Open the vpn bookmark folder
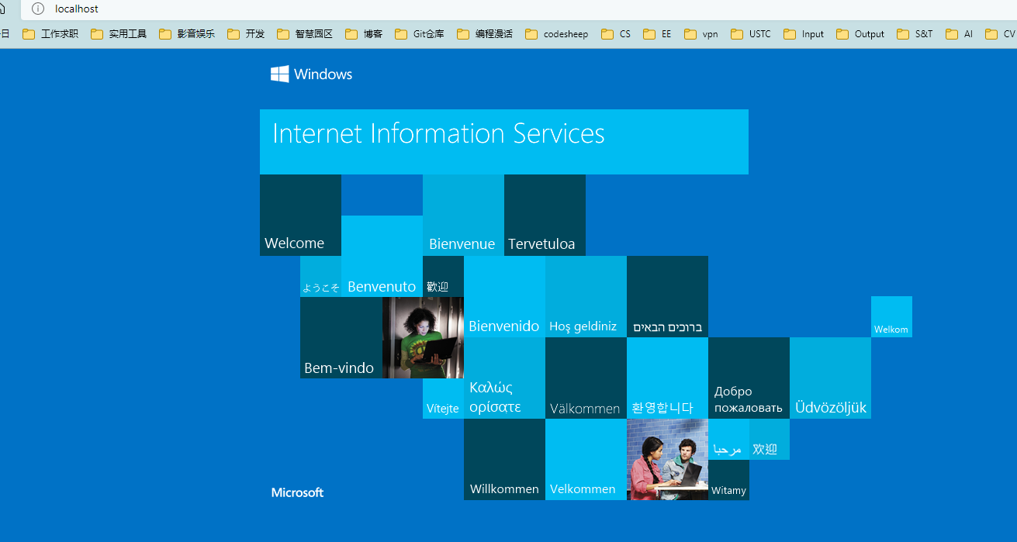This screenshot has height=542, width=1017. click(x=701, y=34)
